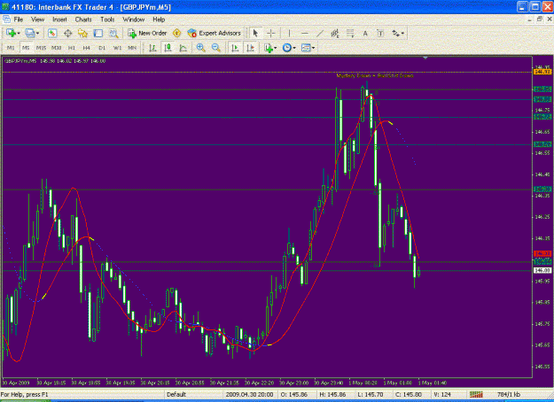Image resolution: width=554 pixels, height=402 pixels.
Task: Click the chart shift triangle marker
Action: pos(425,58)
